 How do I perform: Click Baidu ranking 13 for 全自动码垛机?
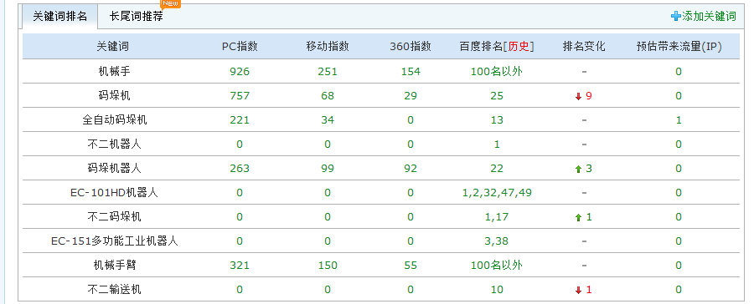click(497, 120)
